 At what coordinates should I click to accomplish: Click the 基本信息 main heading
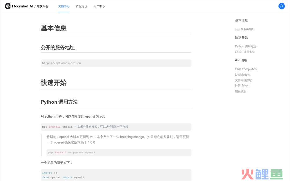click(53, 28)
